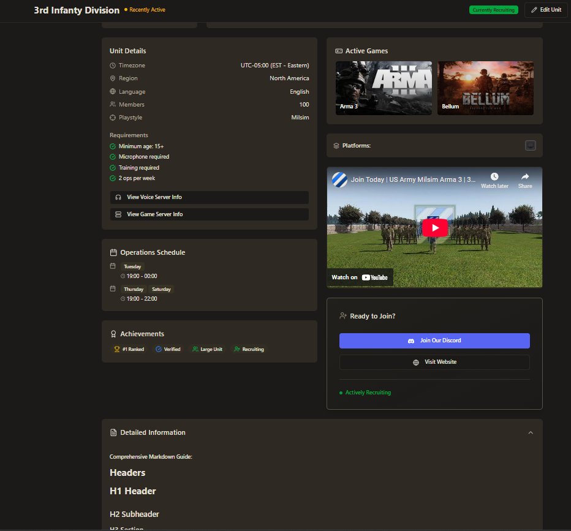Click the Ready to Join person icon
This screenshot has width=571, height=531.
coord(342,316)
